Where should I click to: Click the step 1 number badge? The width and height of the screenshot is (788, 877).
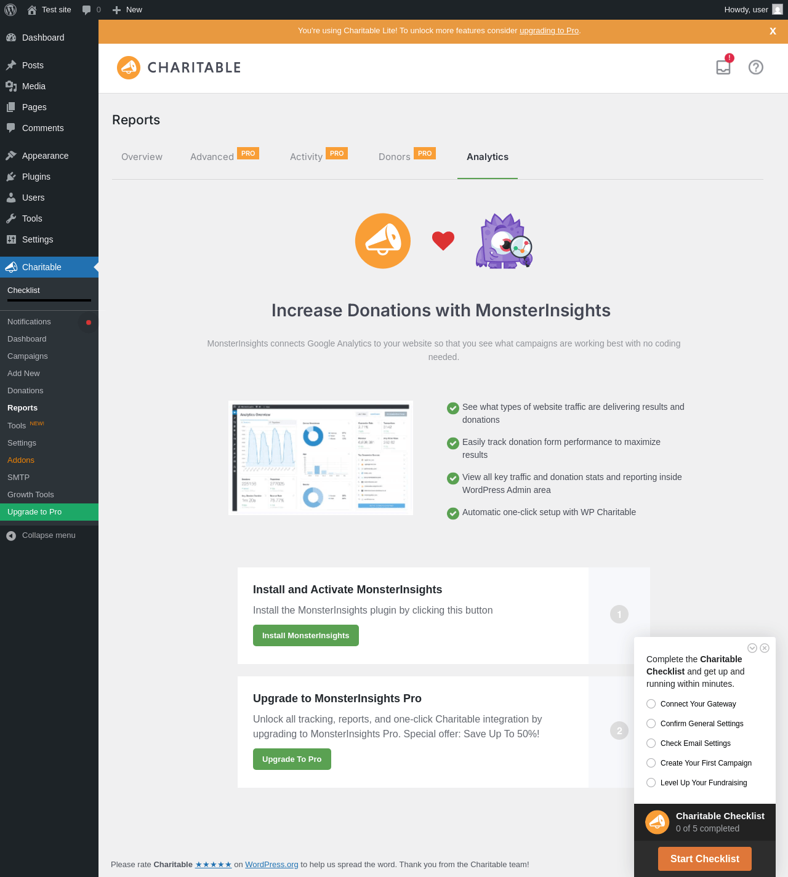619,614
